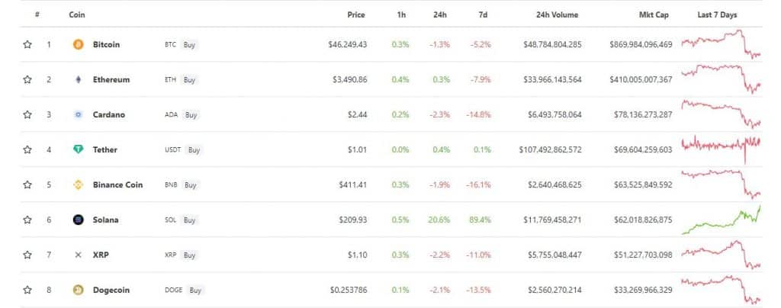Toggle favorite star for Bitcoin

pos(27,45)
